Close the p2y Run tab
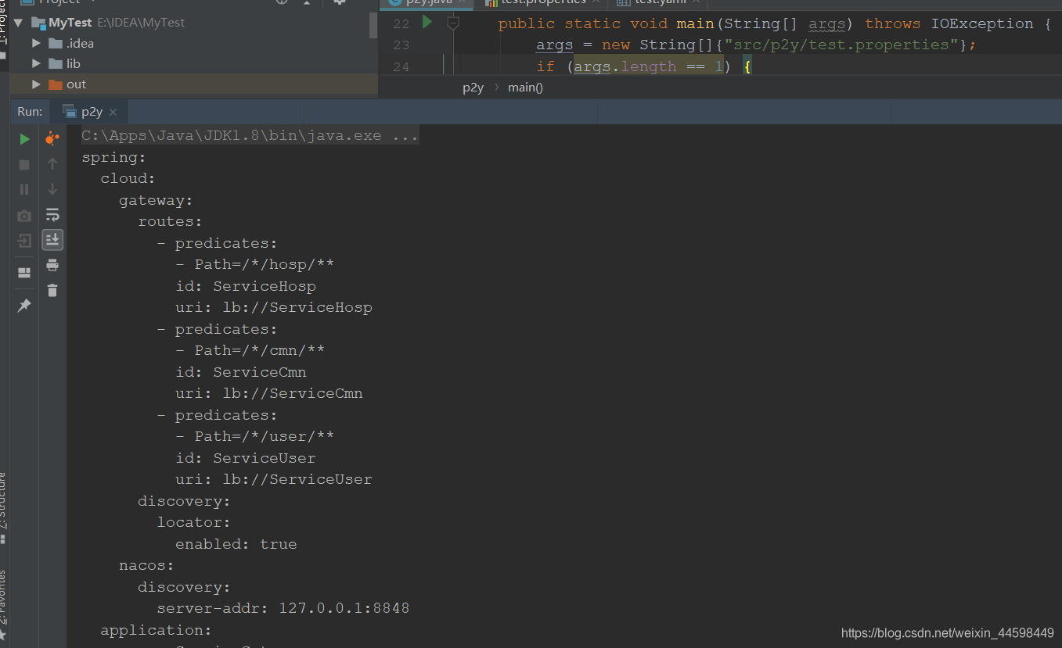Image resolution: width=1062 pixels, height=648 pixels. tap(113, 113)
